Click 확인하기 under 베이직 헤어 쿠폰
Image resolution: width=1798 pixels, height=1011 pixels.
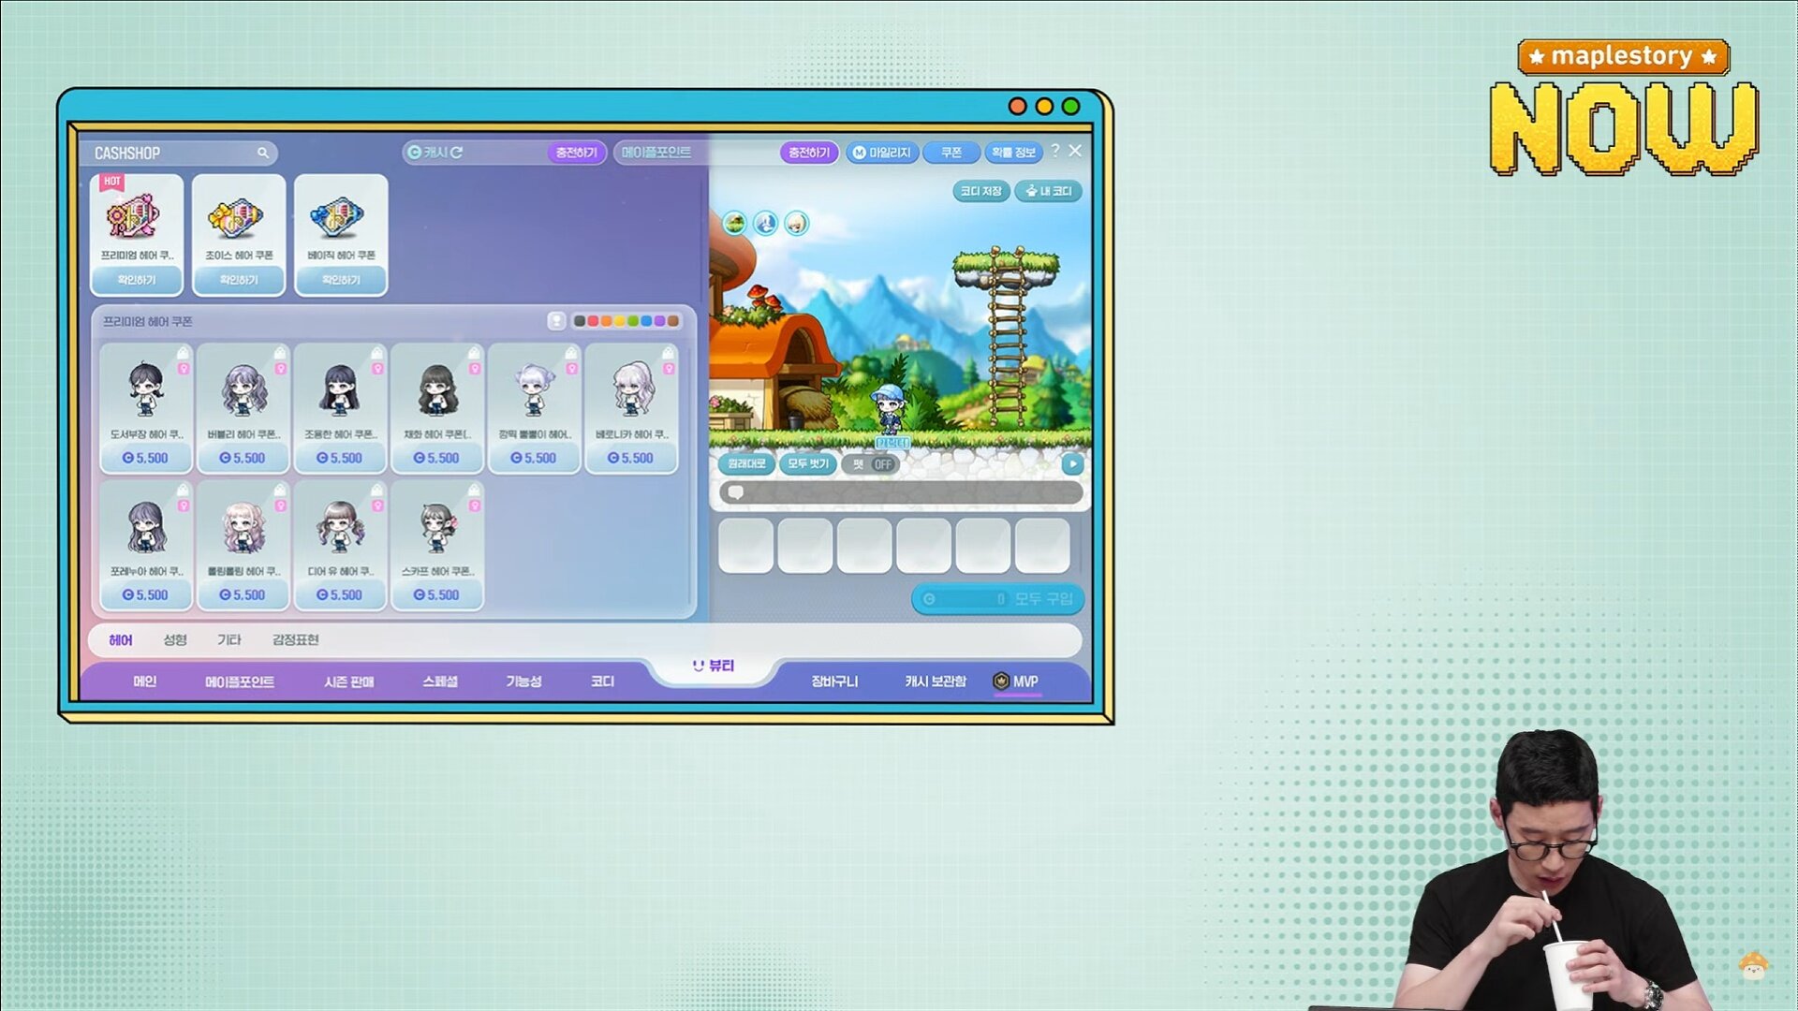coord(341,280)
